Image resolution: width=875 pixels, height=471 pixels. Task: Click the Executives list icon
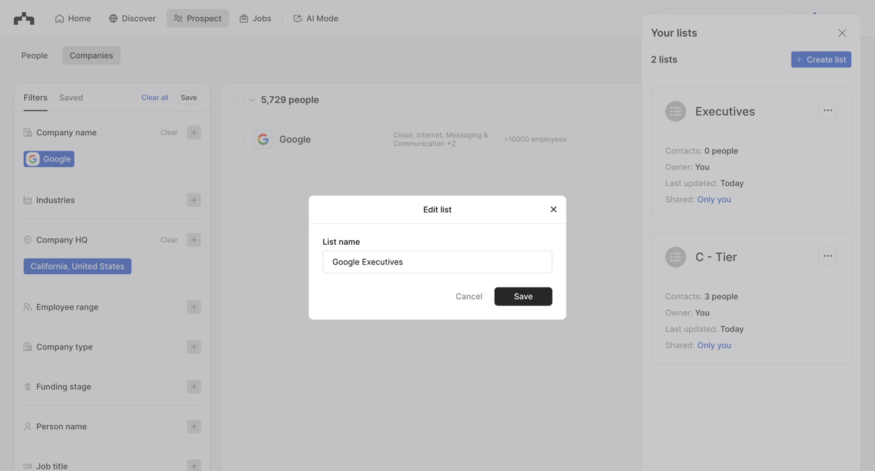click(675, 112)
